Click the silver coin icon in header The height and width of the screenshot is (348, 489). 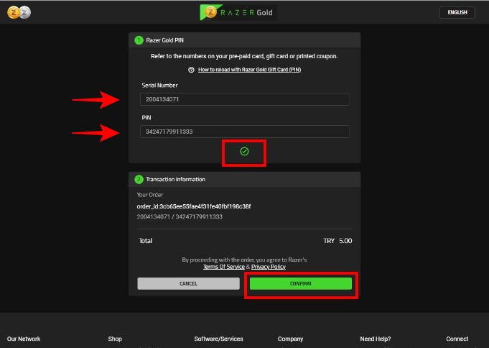pos(24,12)
